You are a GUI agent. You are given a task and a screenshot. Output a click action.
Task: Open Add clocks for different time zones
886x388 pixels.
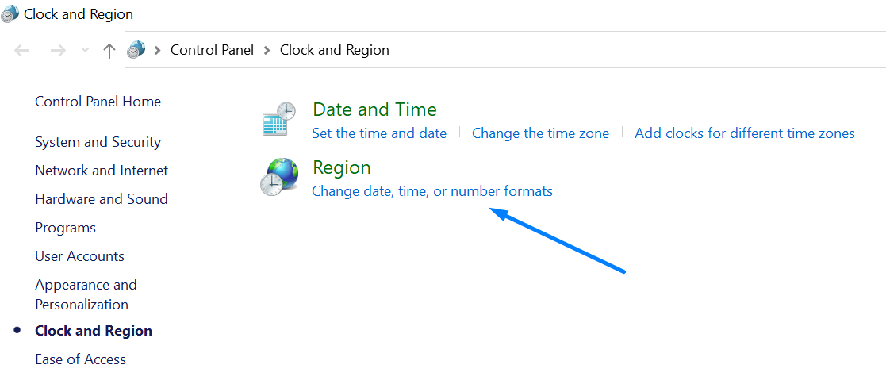pyautogui.click(x=744, y=133)
